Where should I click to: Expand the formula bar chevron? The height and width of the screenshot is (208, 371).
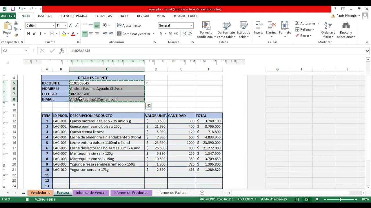click(x=368, y=51)
